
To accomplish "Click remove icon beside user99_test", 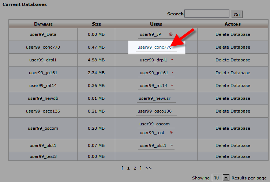I will pos(171,133).
